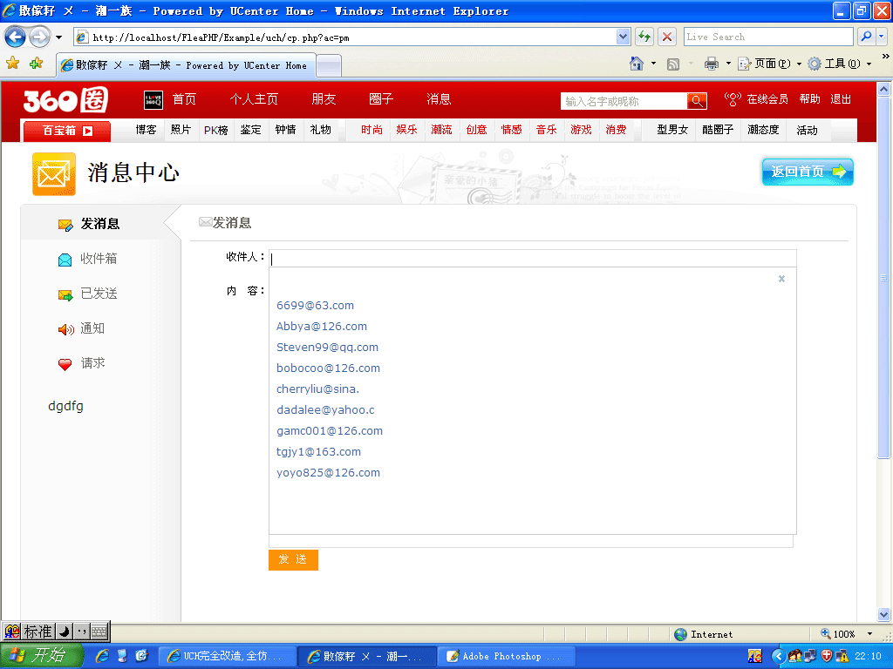Open the 活动 navigation item
The height and width of the screenshot is (669, 893).
click(807, 131)
